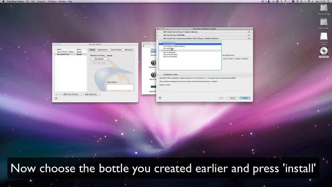Open help in Software Installer window
Viewport: 332px width, 187px height.
[160, 98]
